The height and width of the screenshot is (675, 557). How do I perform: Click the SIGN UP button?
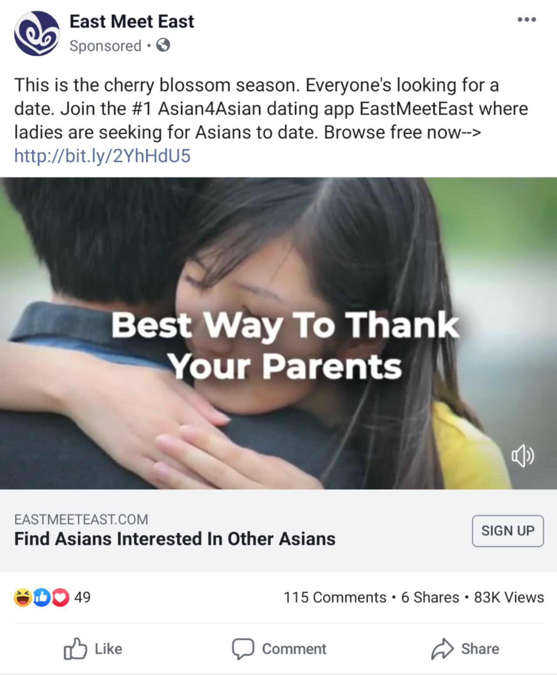click(508, 531)
